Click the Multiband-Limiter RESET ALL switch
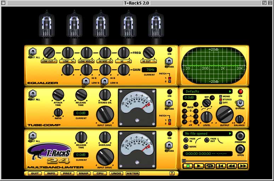 pos(33,136)
